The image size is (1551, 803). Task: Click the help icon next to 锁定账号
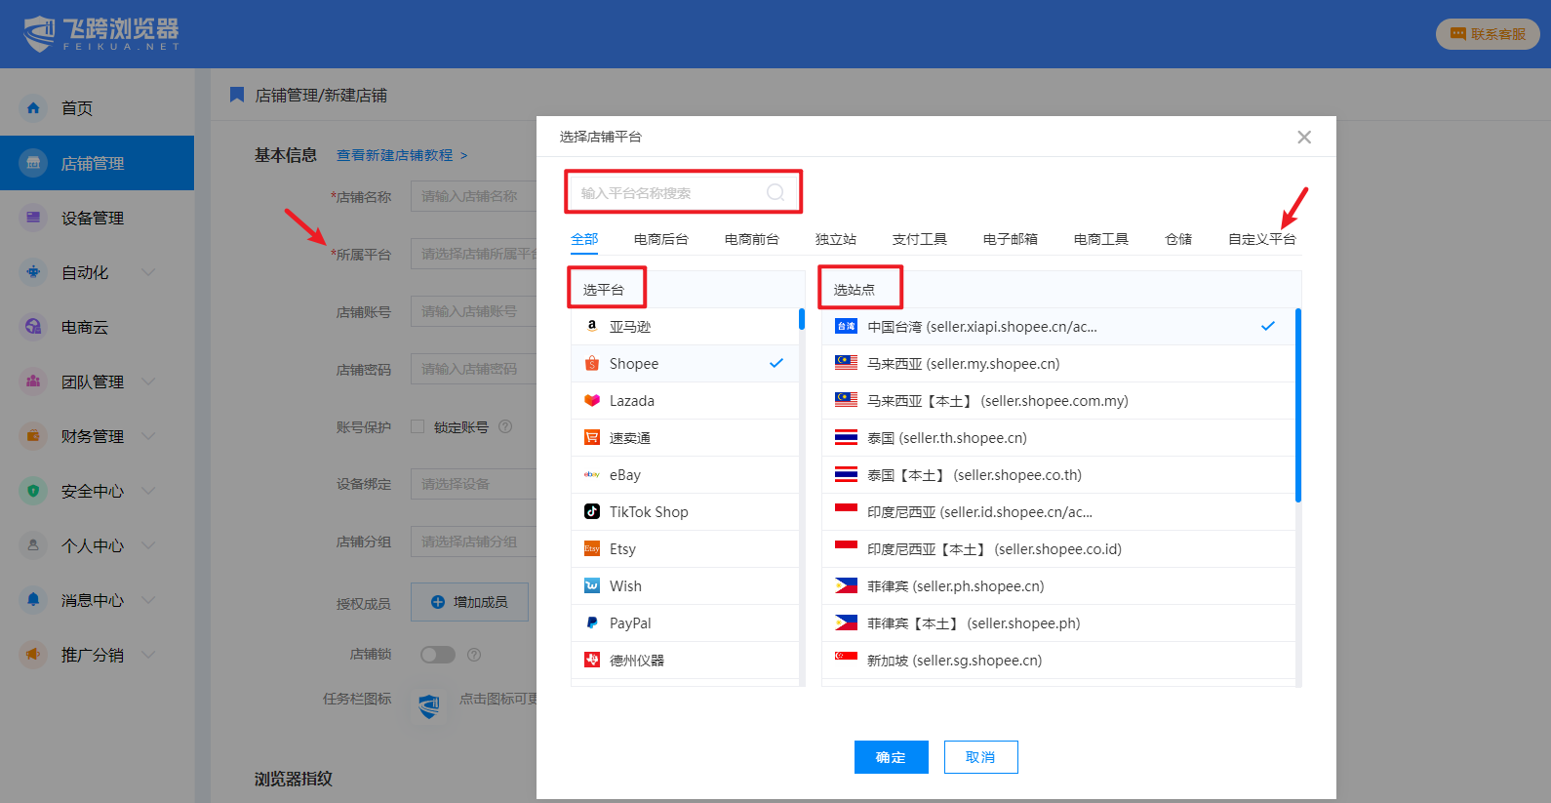coord(505,426)
